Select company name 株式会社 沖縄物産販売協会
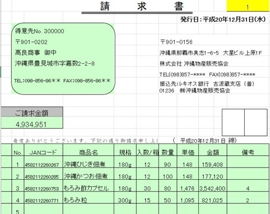 pos(194,64)
